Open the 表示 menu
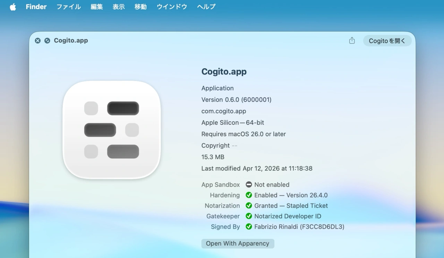This screenshot has height=258, width=444. tap(119, 7)
